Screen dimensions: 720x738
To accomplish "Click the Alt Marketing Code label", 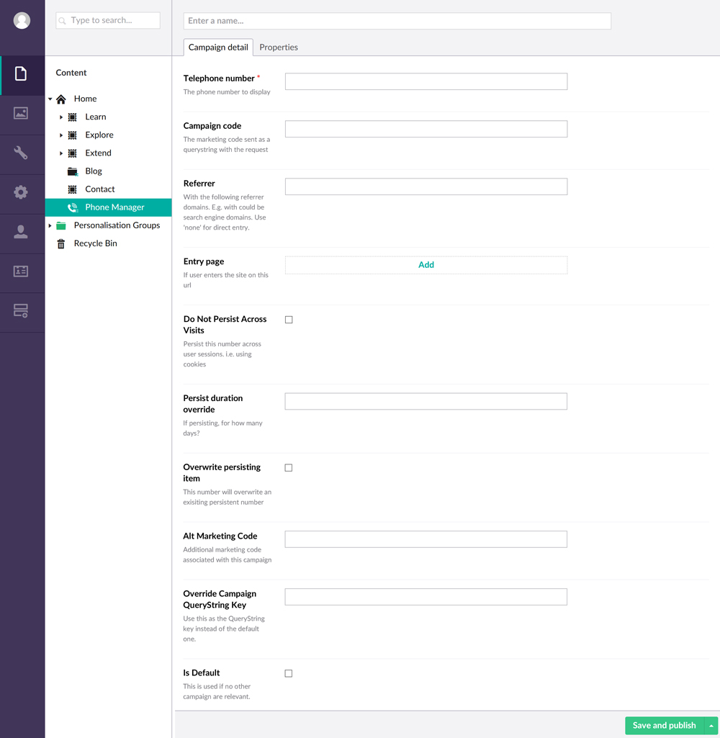I will coord(220,536).
